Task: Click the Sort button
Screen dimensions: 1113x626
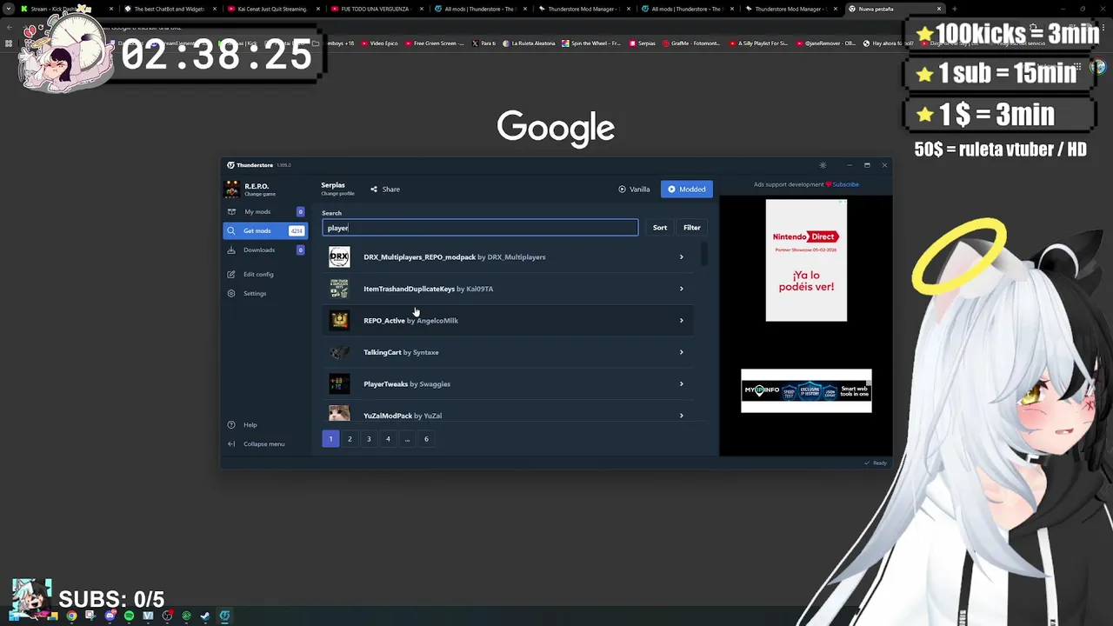Action: pos(660,228)
